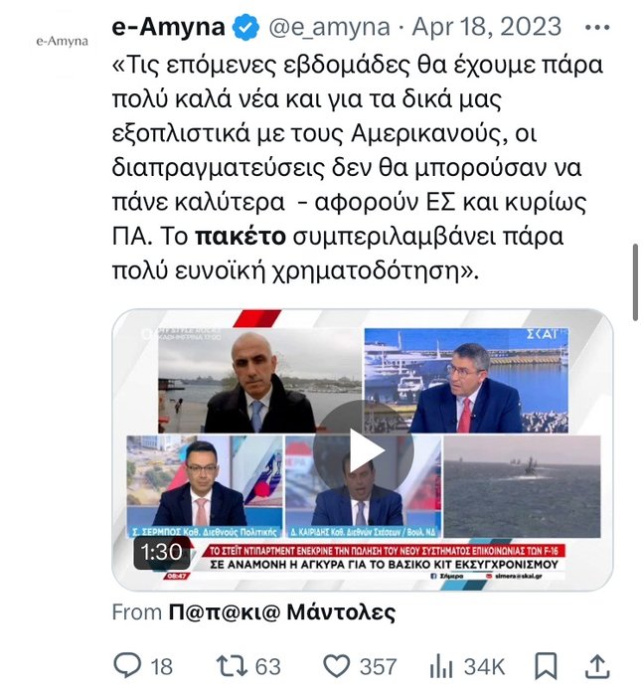Click the 357 likes count
This screenshot has height=696, width=643.
pos(378,667)
